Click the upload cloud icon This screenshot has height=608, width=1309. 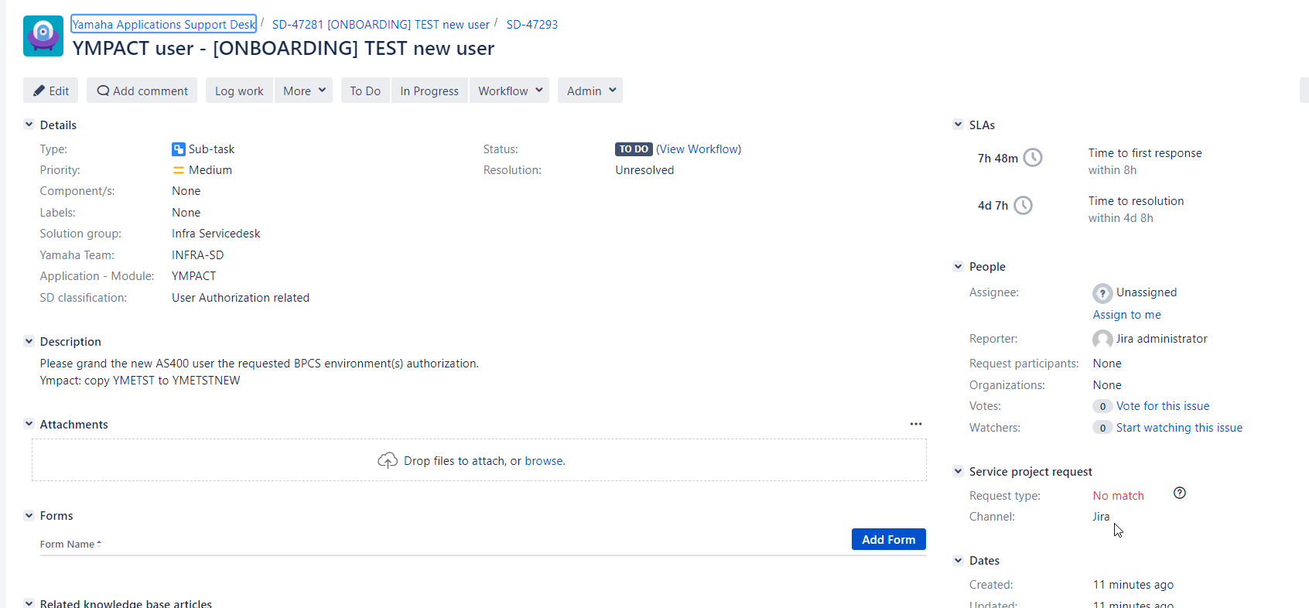(x=388, y=460)
